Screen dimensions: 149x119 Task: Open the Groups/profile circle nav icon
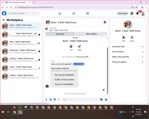click(88, 13)
